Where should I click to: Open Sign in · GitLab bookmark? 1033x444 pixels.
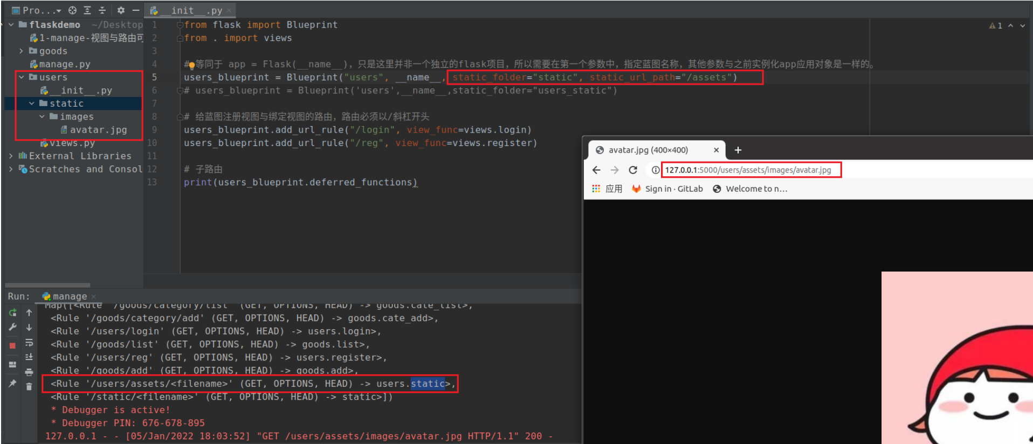coord(667,189)
